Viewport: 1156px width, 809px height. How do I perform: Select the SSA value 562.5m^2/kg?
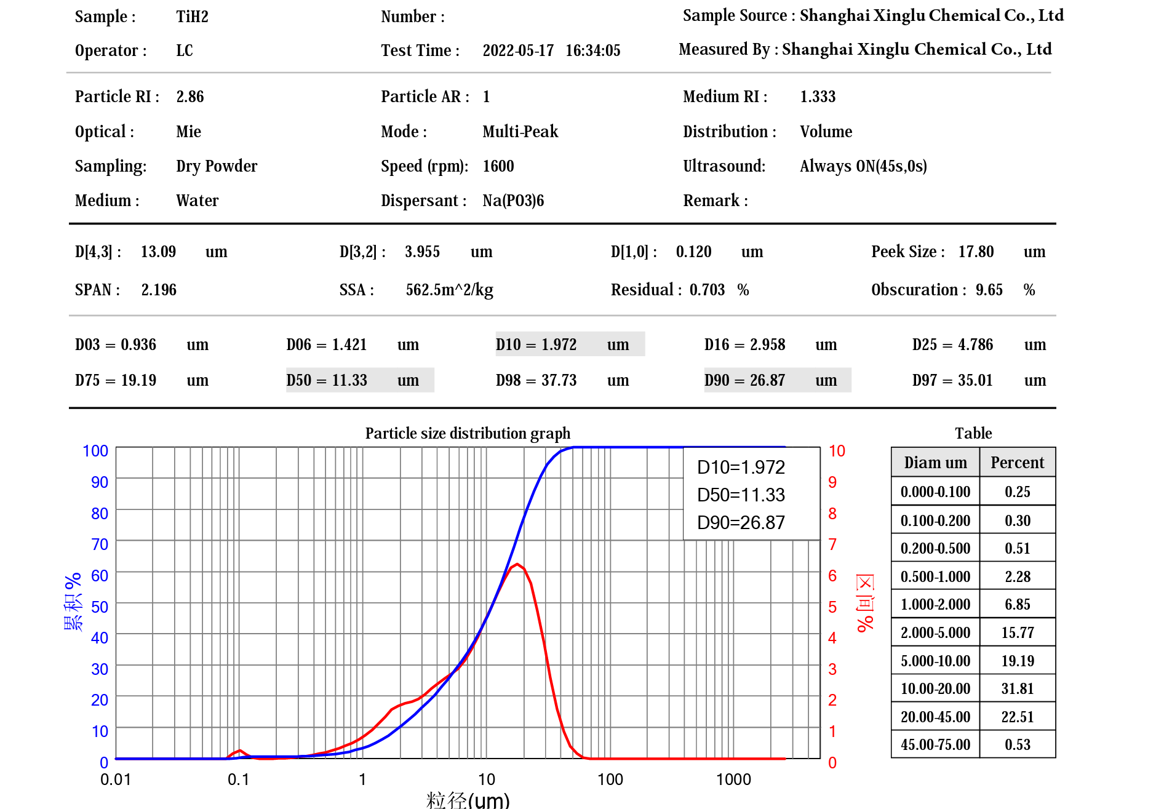[x=449, y=290]
